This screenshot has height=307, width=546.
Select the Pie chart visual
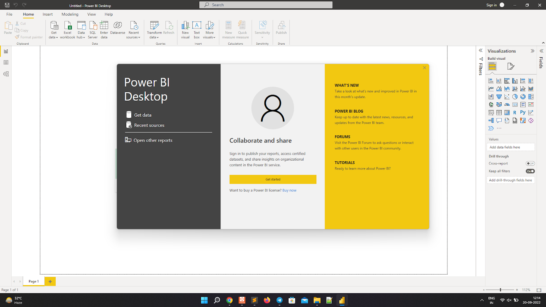(x=515, y=97)
